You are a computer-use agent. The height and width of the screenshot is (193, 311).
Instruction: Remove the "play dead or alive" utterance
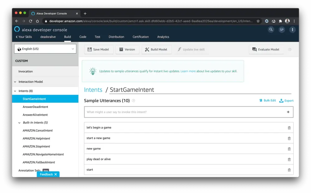click(289, 159)
